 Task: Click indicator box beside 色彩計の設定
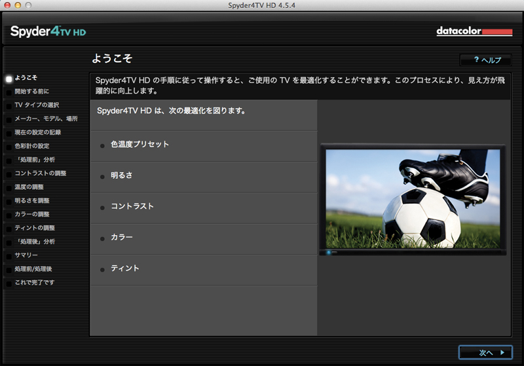tap(9, 147)
